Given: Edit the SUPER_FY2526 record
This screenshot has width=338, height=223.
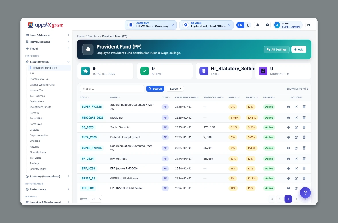Looking at the screenshot, I should click(x=296, y=107).
